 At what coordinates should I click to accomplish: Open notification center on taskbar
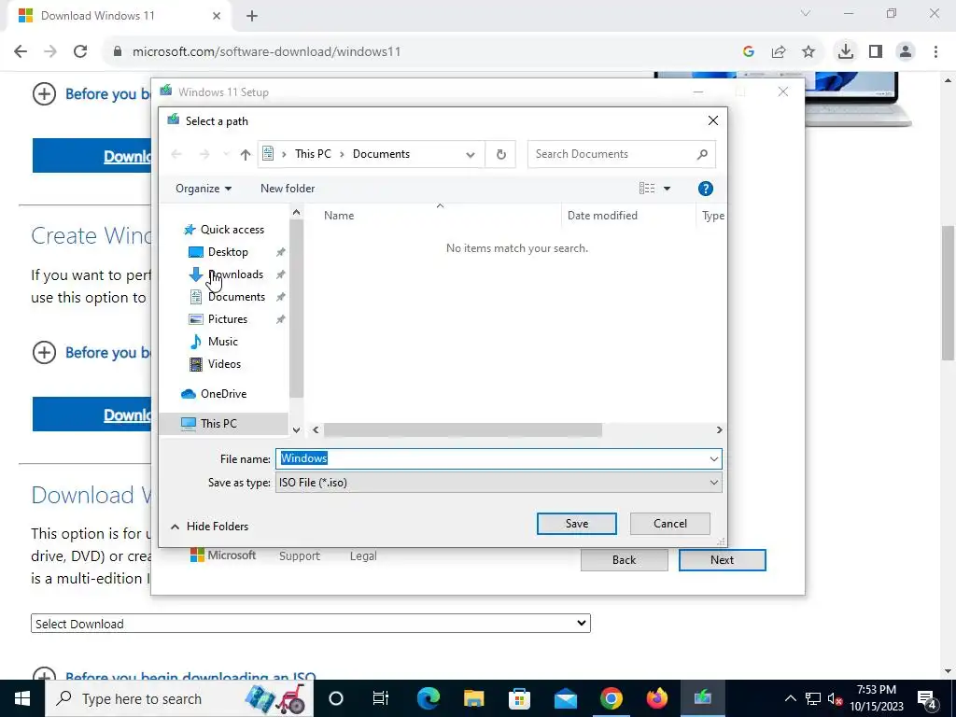927,698
